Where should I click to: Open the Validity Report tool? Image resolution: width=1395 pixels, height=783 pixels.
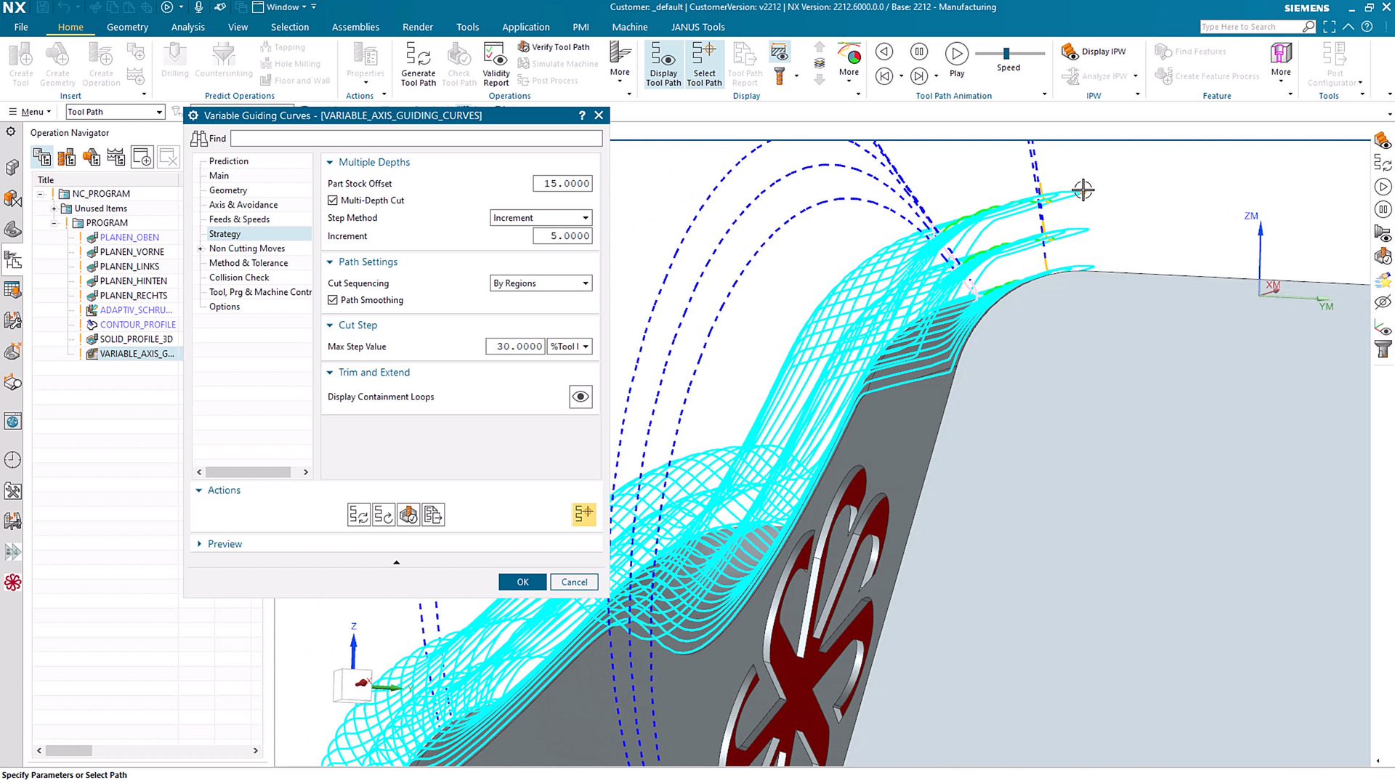click(x=496, y=64)
